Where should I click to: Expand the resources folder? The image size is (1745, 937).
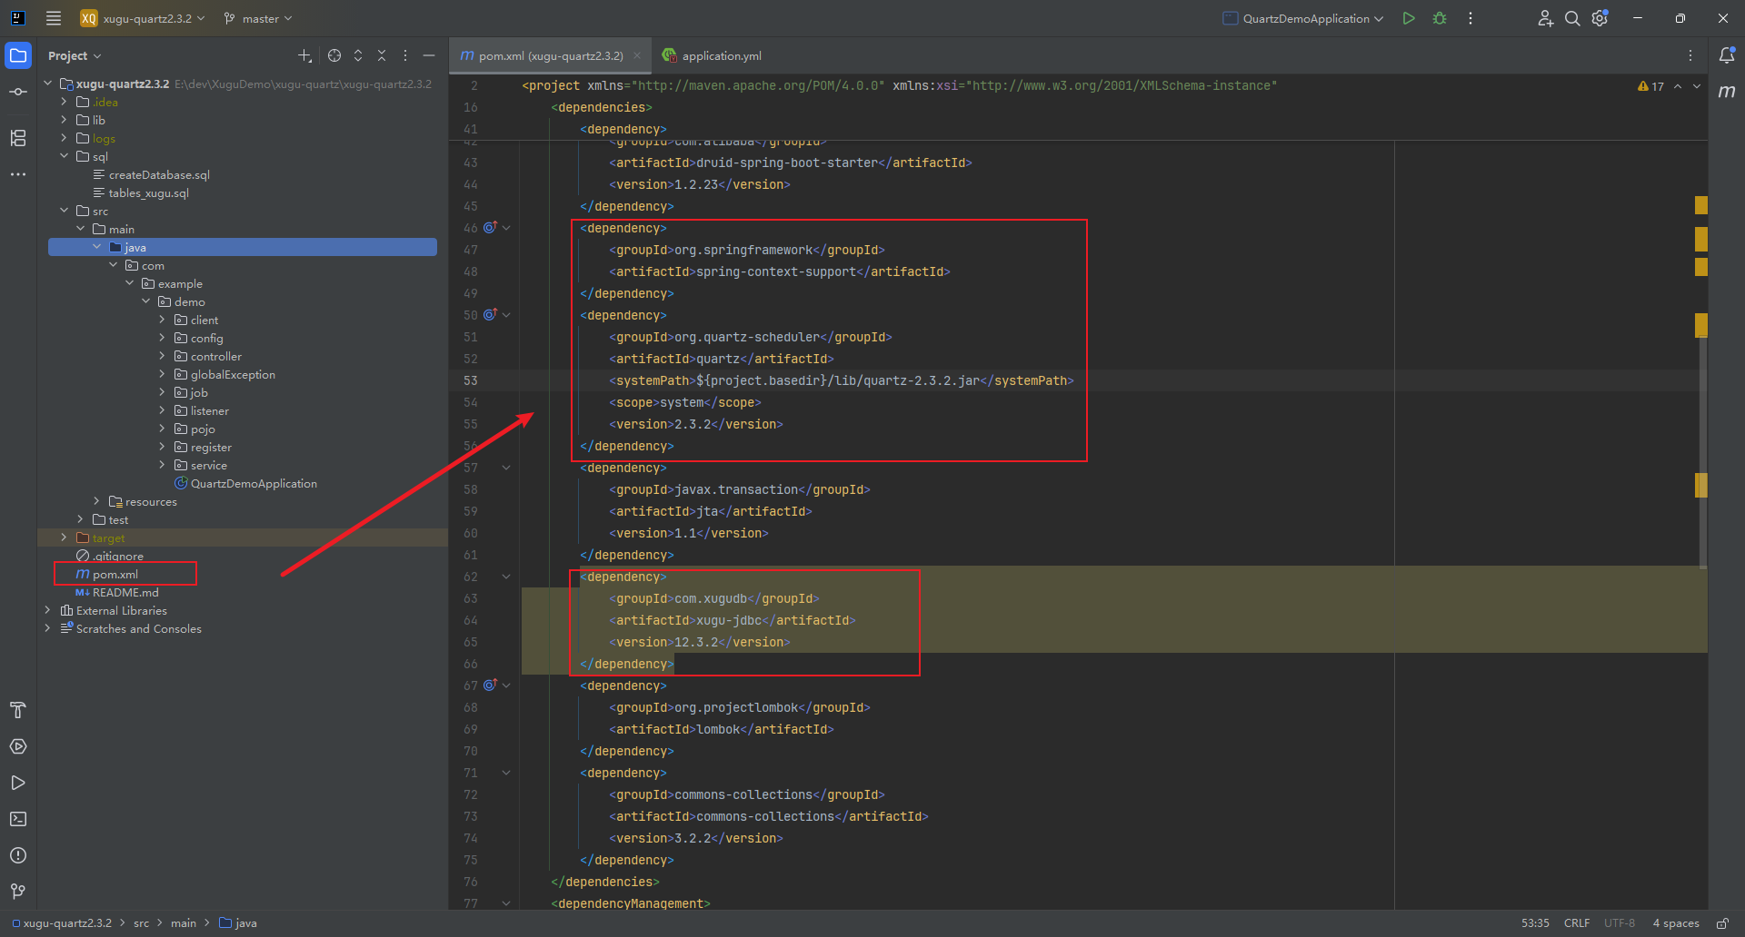(97, 501)
